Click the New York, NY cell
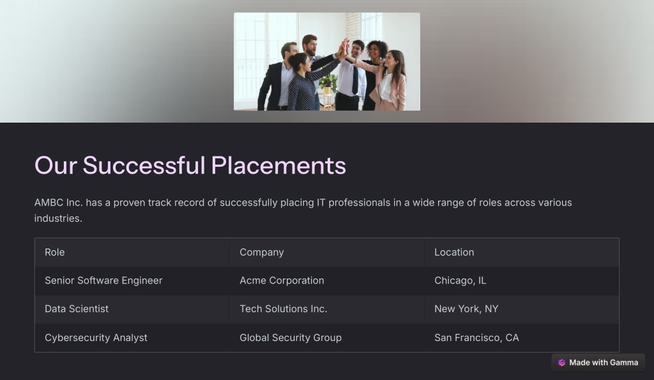 point(521,309)
